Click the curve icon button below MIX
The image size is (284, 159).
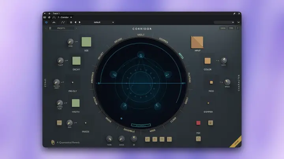[198, 139]
